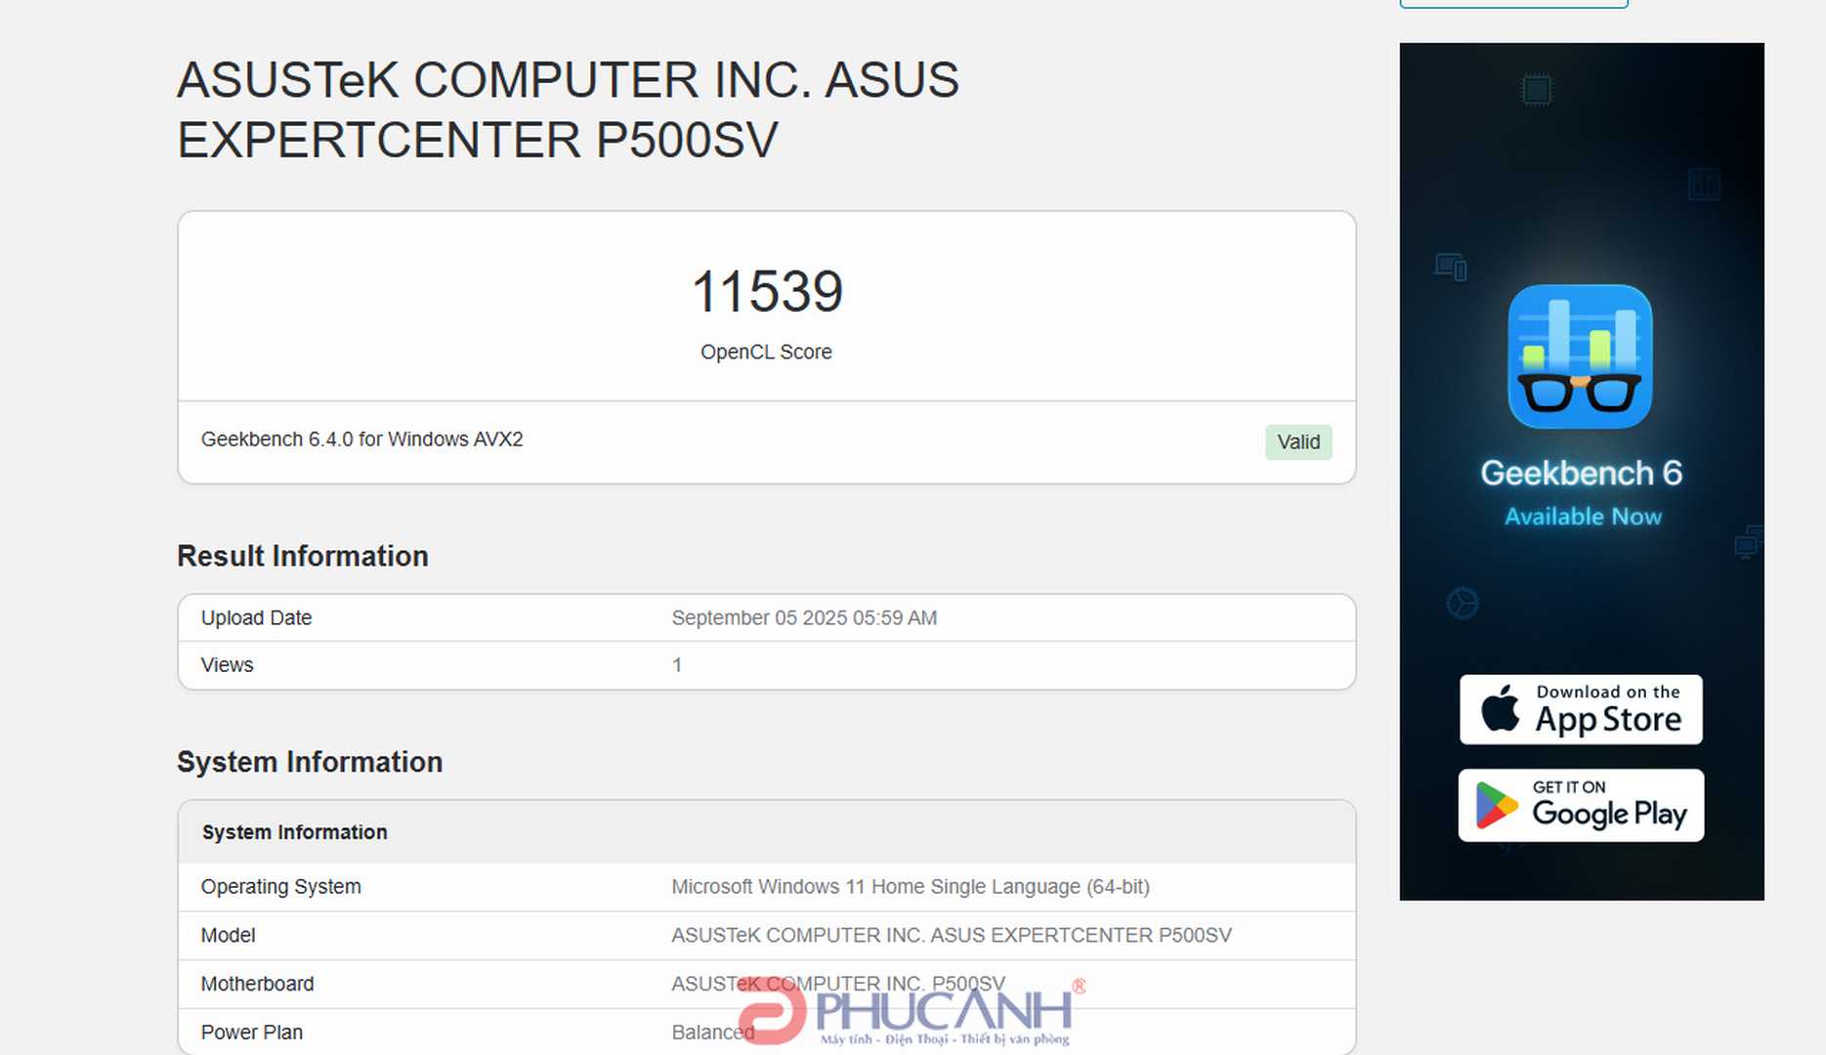1826x1055 pixels.
Task: Click the Valid status badge
Action: (x=1299, y=442)
